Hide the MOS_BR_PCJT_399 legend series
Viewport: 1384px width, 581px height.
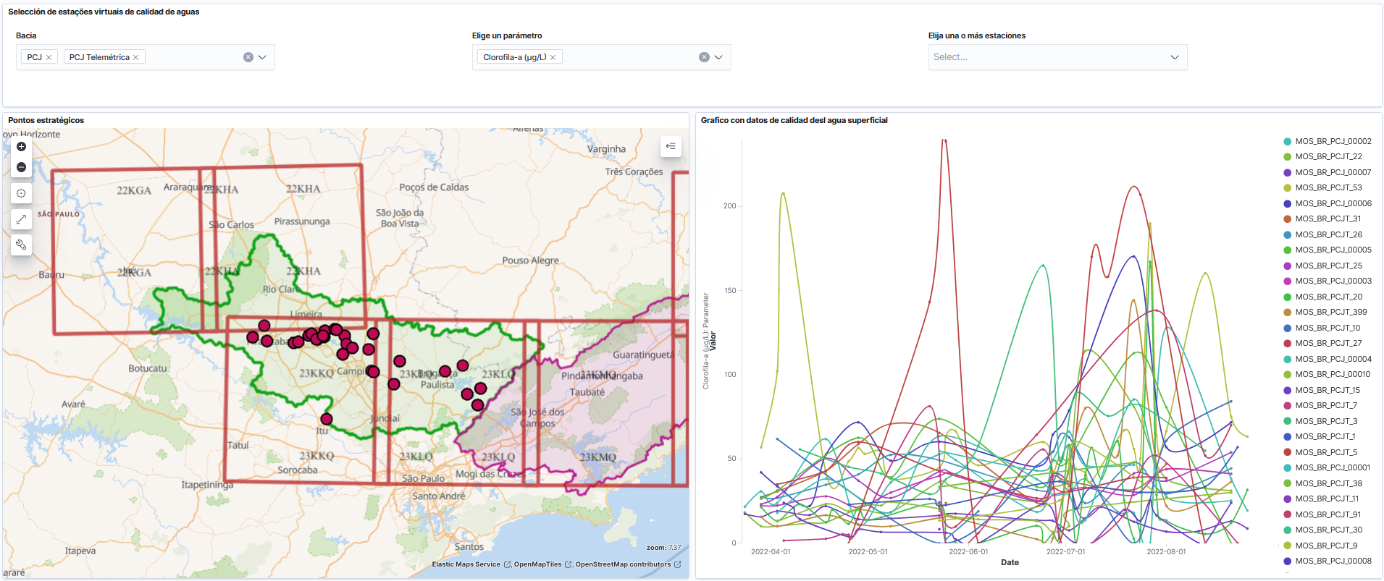tap(1330, 312)
